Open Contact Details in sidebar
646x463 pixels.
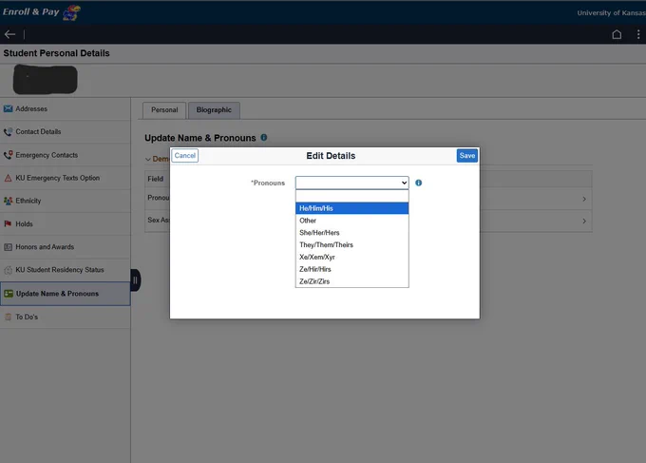tap(38, 132)
